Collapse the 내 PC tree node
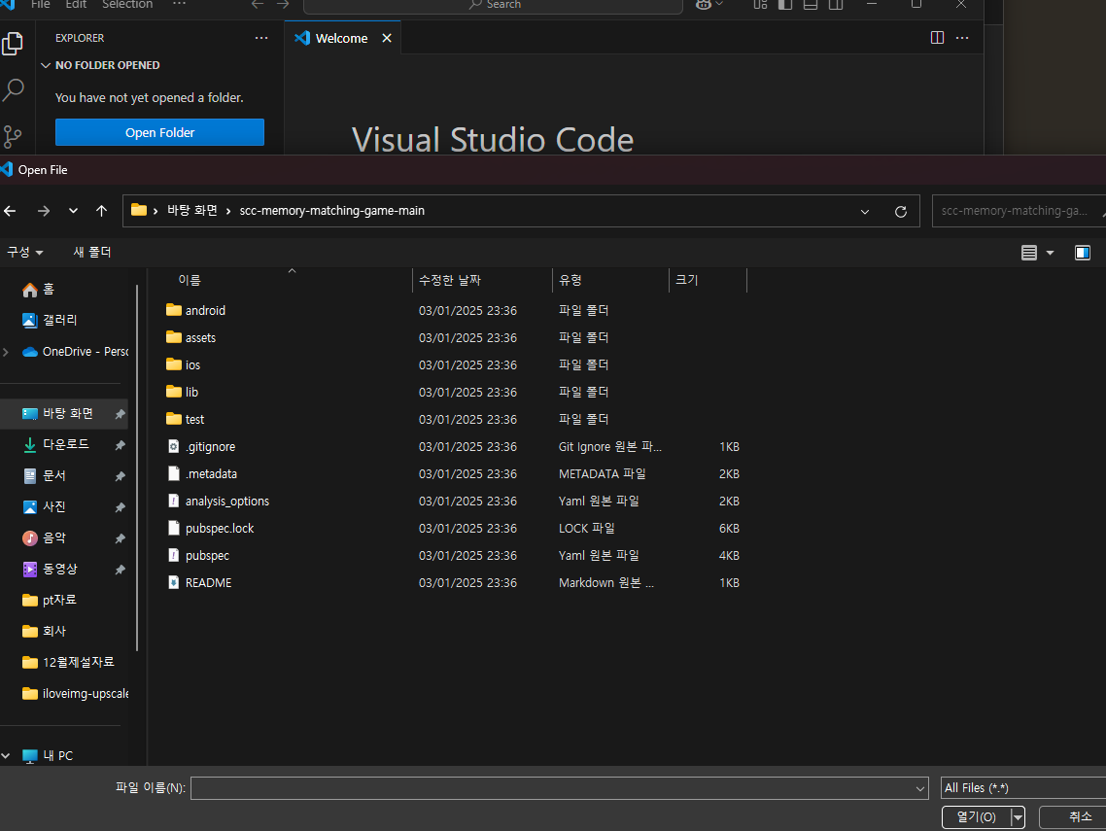1106x831 pixels. pos(6,755)
